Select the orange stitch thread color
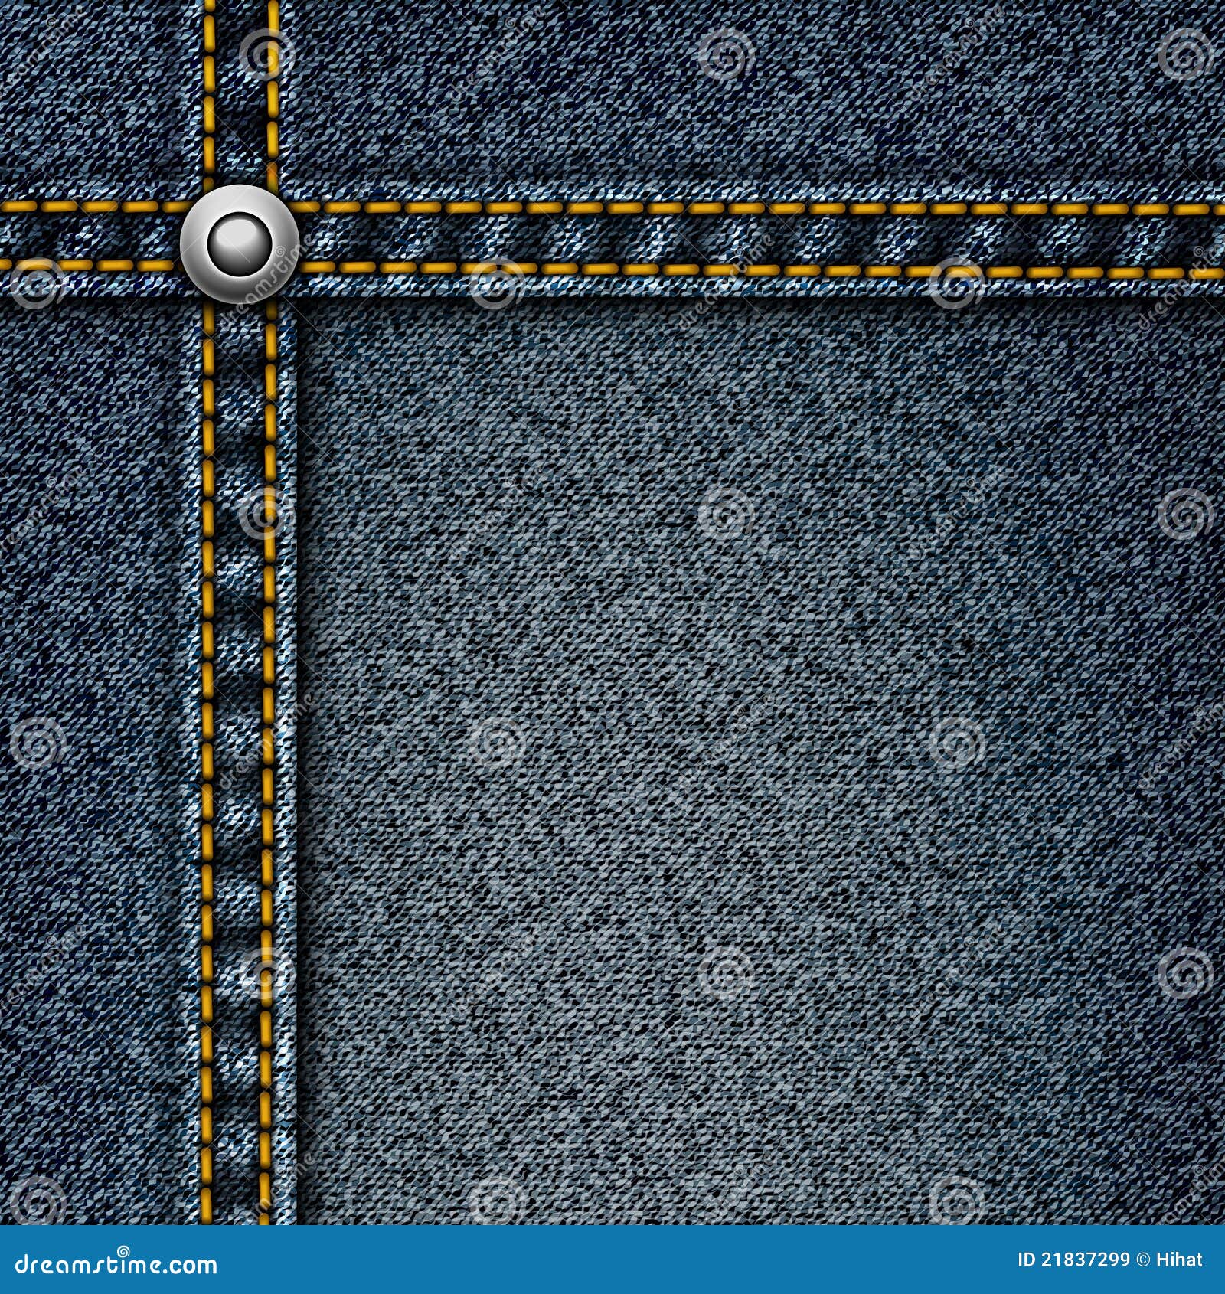1225x1294 pixels. 536,207
